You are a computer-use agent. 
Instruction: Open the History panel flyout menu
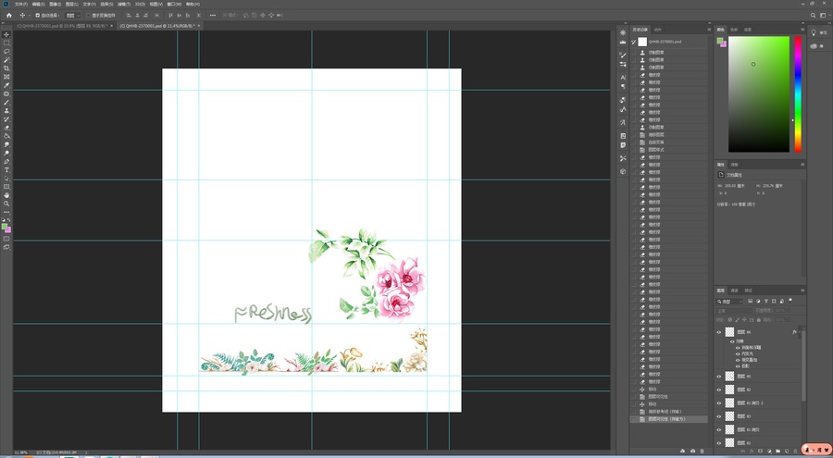(x=709, y=30)
